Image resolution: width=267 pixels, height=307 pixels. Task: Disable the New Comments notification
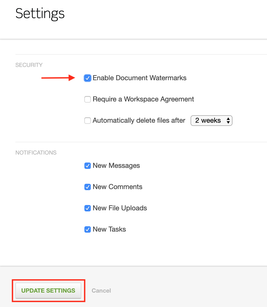88,187
